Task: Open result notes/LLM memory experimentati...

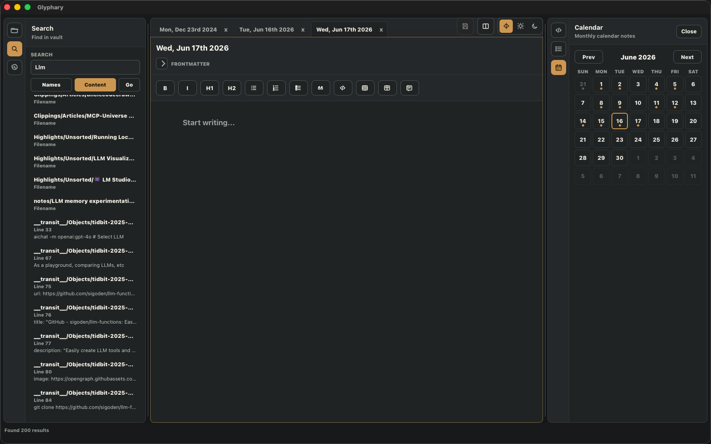Action: point(85,204)
